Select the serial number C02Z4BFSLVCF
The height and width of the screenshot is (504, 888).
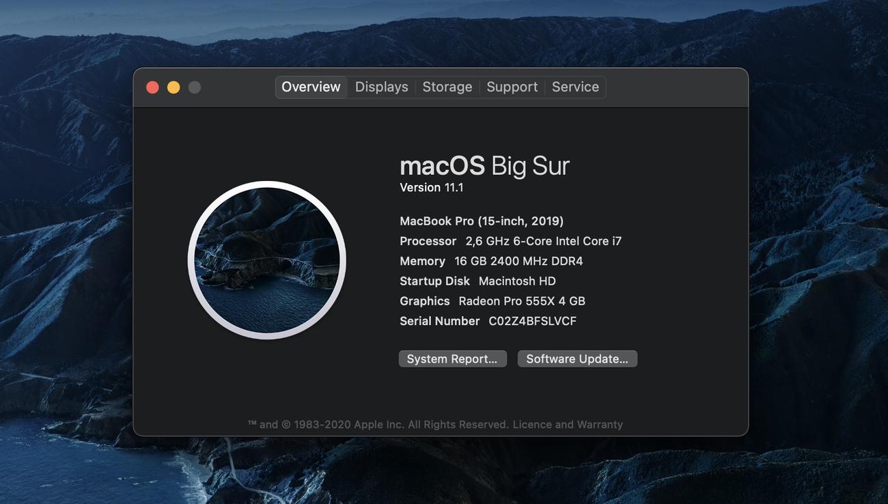click(x=533, y=321)
